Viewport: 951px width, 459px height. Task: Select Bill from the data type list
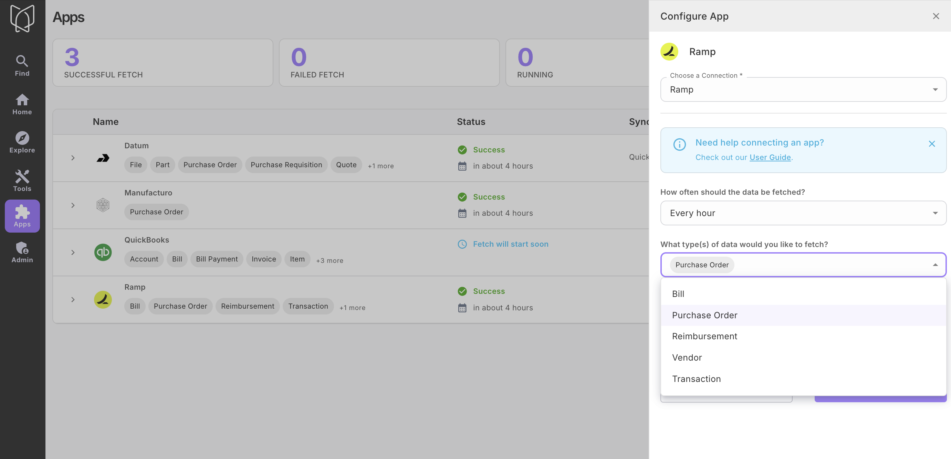[x=803, y=294]
